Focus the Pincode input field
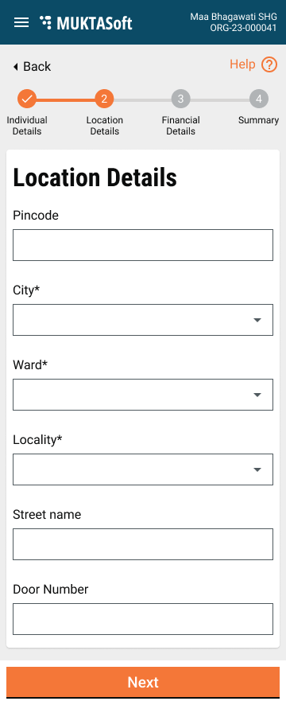 [143, 245]
